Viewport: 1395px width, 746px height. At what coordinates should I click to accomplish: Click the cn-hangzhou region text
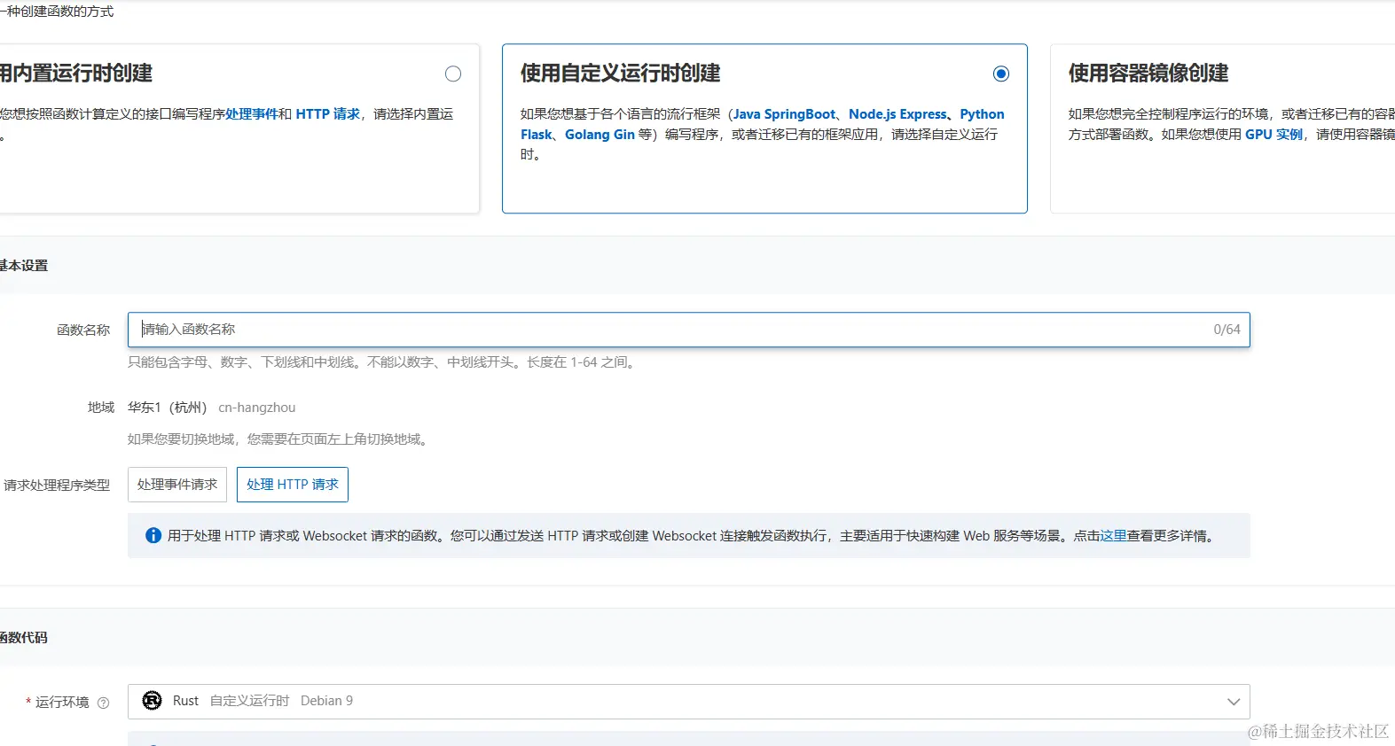pos(257,408)
